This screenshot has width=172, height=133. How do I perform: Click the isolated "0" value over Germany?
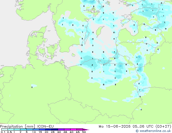(x=32, y=87)
